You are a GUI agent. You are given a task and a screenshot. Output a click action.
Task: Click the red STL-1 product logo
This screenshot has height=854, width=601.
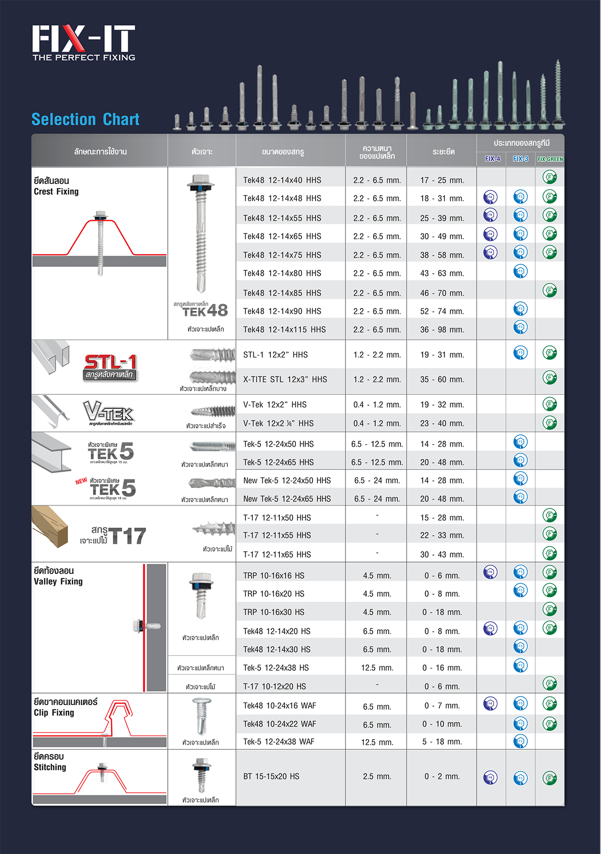(x=110, y=367)
